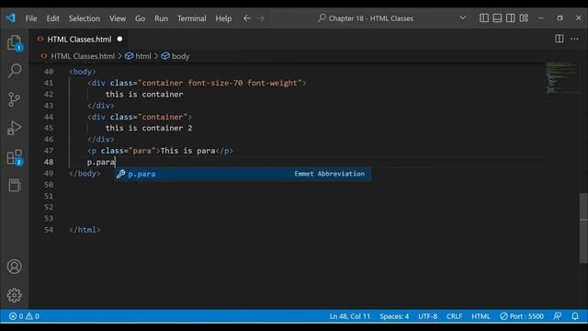Open the Extensions view
588x331 pixels.
tap(15, 157)
